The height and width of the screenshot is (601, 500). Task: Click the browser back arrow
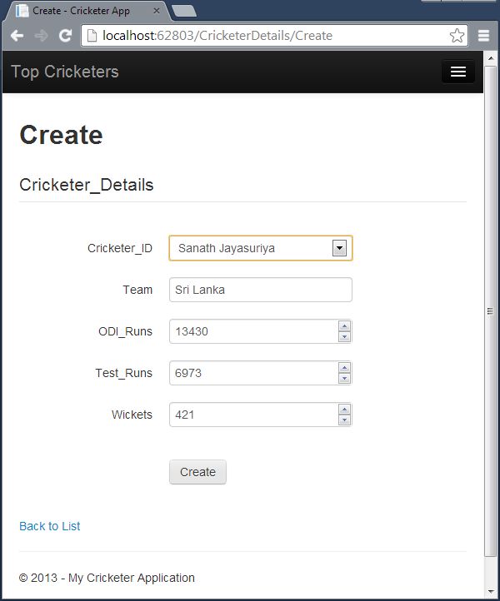[17, 36]
